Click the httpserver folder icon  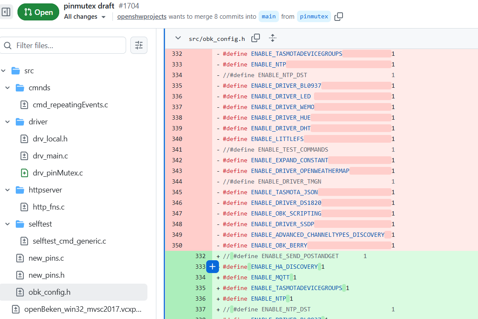click(20, 190)
